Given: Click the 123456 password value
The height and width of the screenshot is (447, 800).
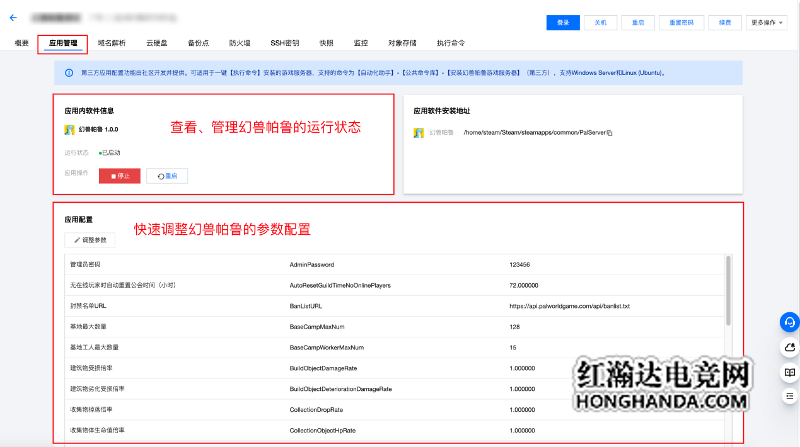Looking at the screenshot, I should 520,264.
